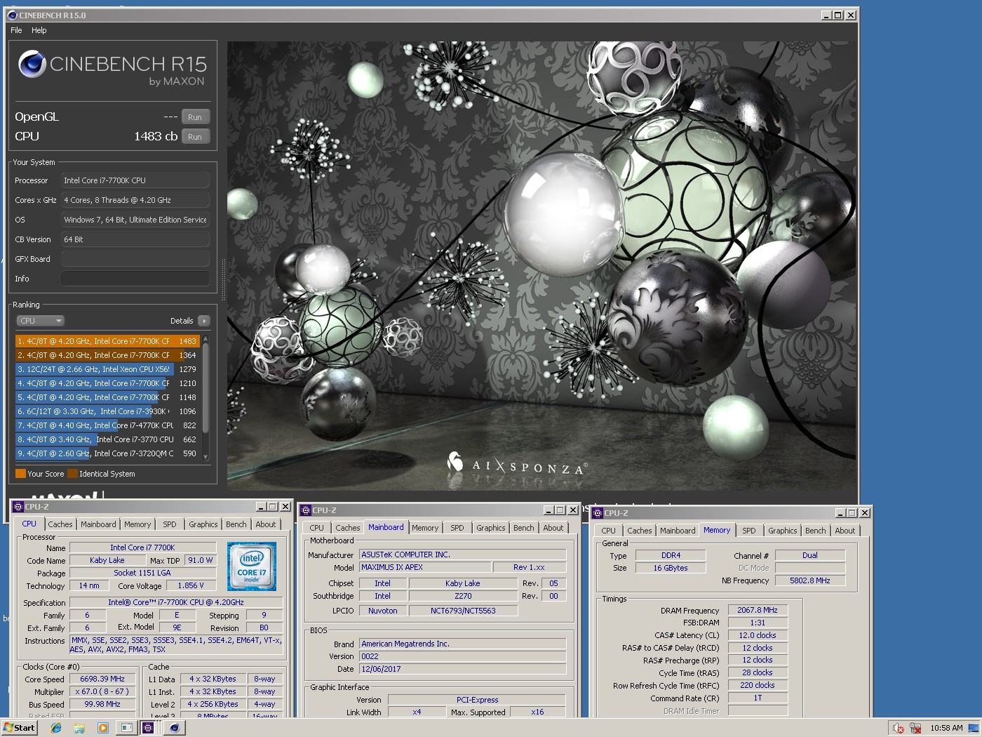
Task: Select ranking row 1 scoring 1483
Action: click(107, 341)
